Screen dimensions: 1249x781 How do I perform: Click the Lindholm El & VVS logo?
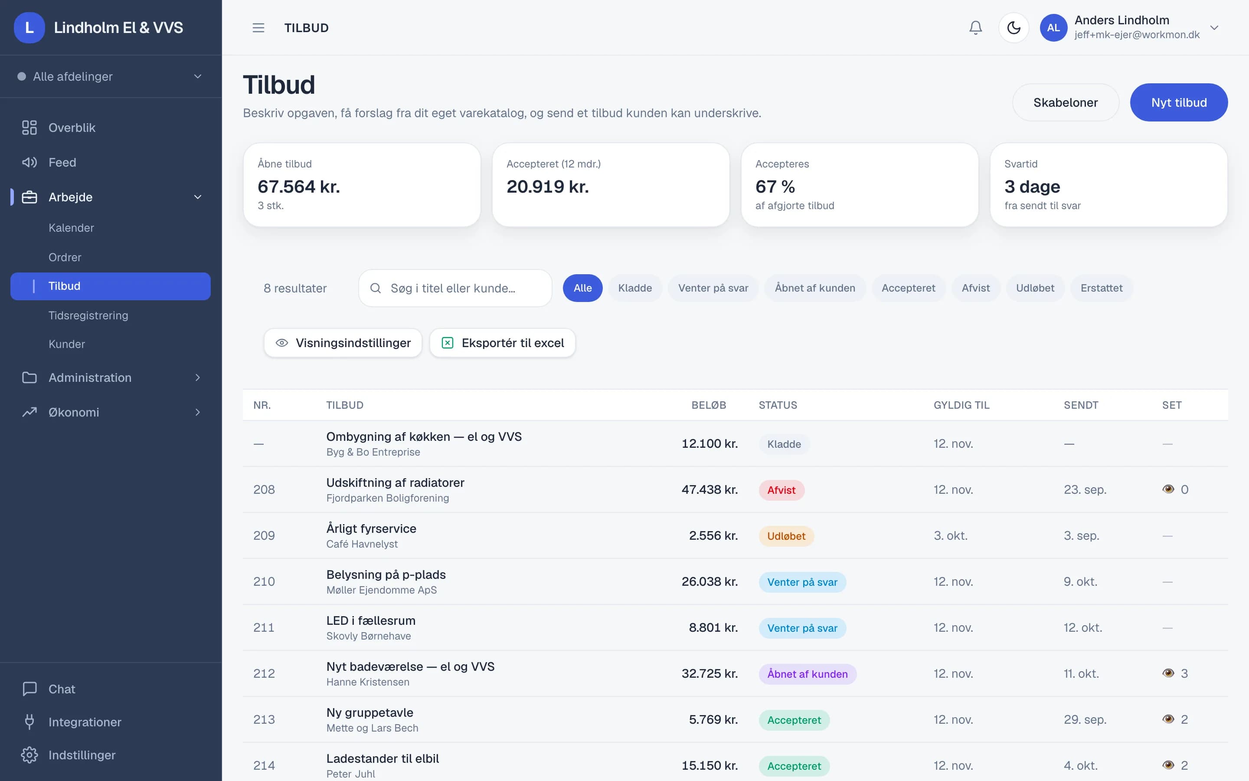tap(29, 27)
